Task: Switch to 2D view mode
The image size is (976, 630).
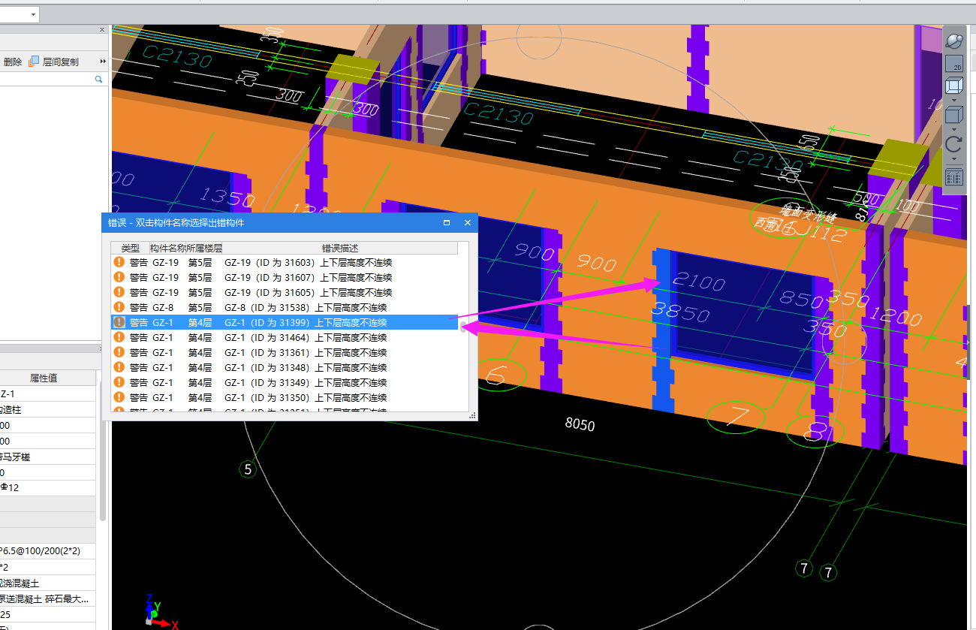Action: 953,64
